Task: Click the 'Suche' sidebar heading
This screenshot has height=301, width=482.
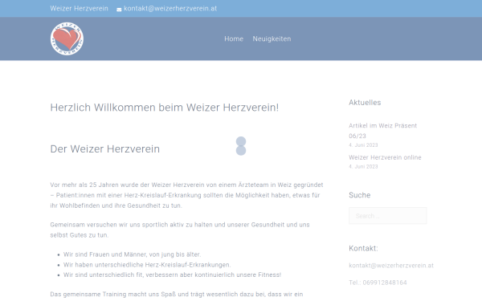Action: coord(359,195)
